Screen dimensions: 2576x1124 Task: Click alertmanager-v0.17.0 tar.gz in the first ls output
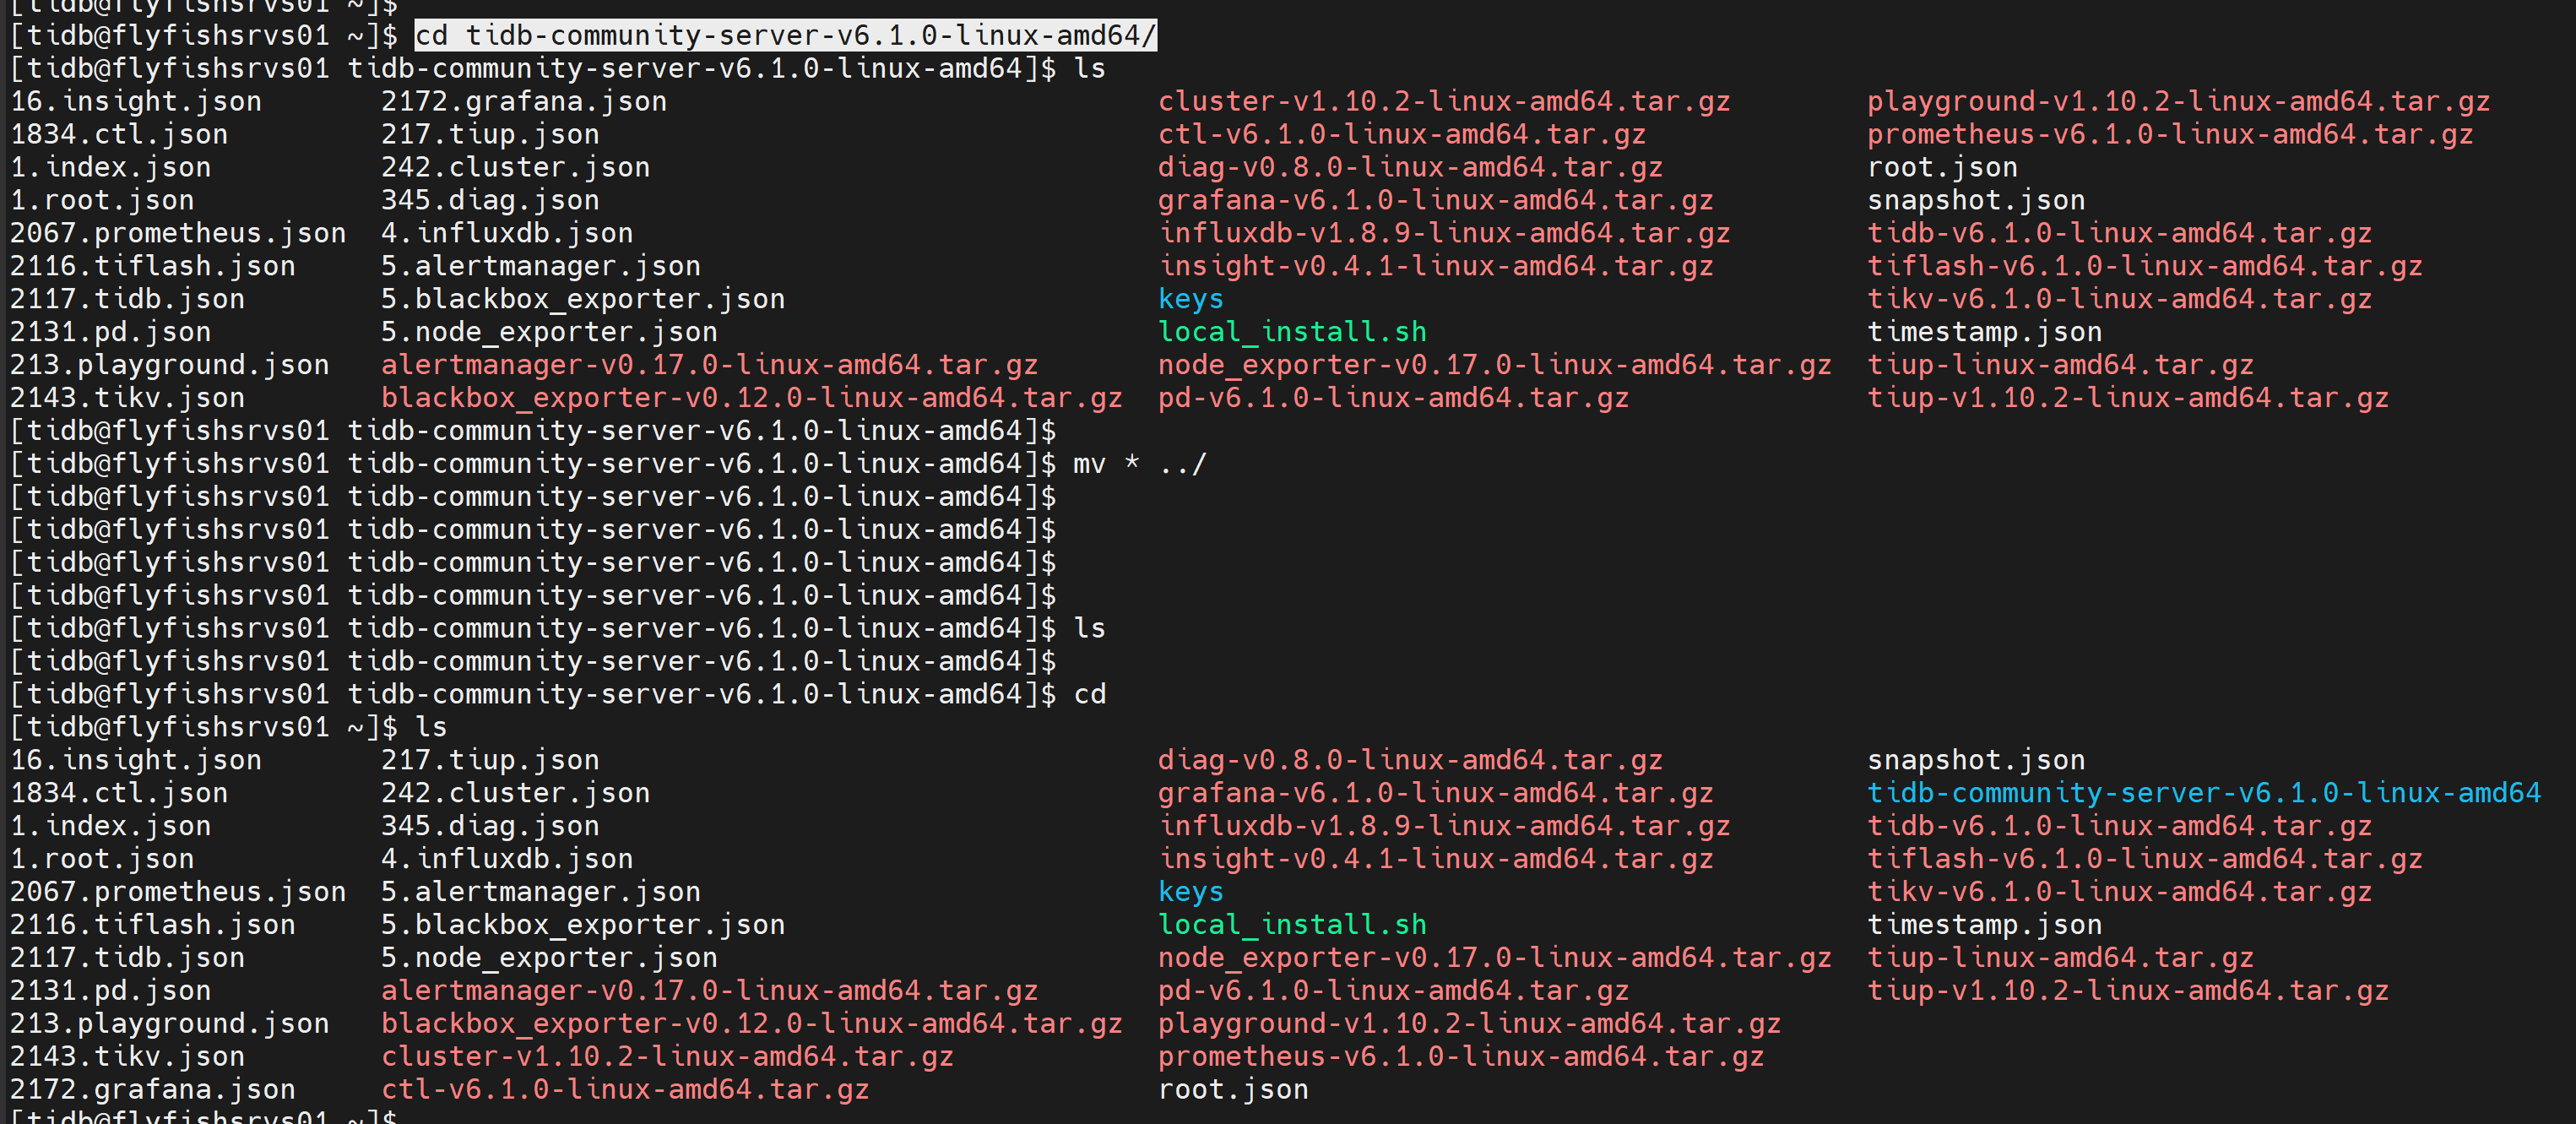point(710,365)
